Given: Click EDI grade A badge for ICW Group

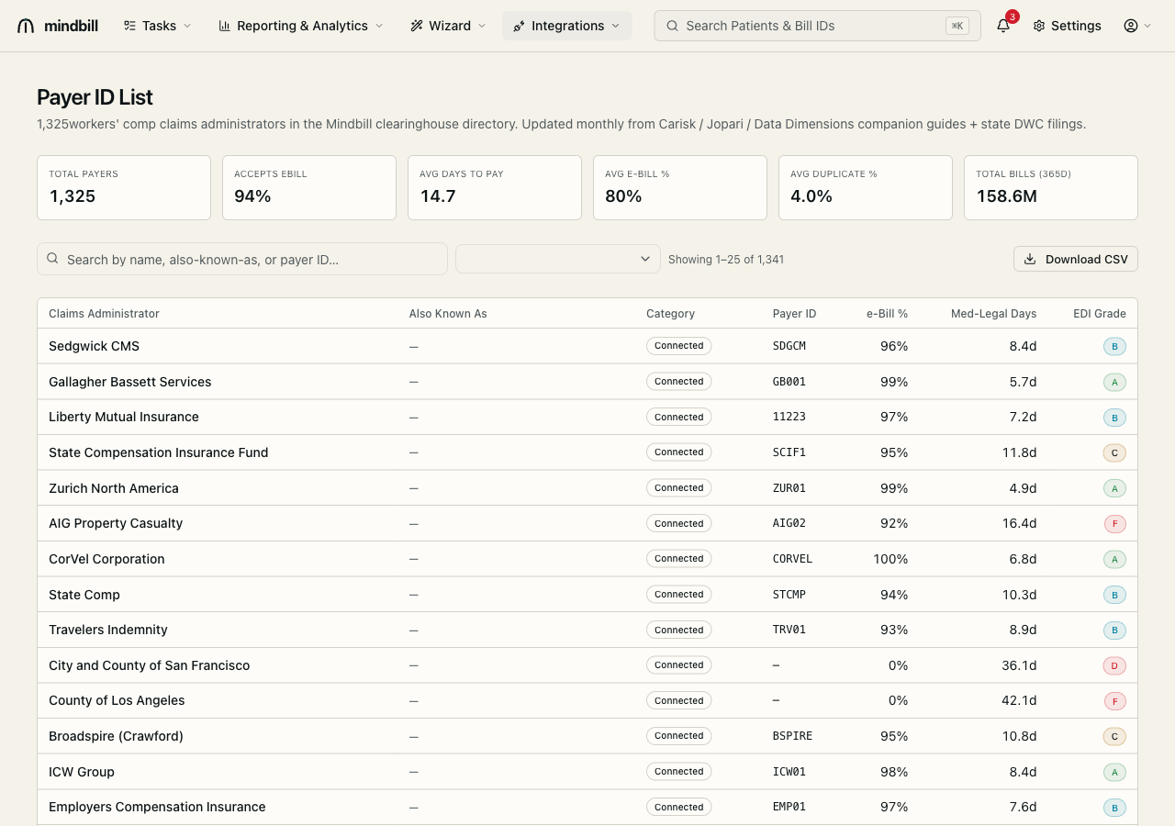Looking at the screenshot, I should click(1114, 772).
